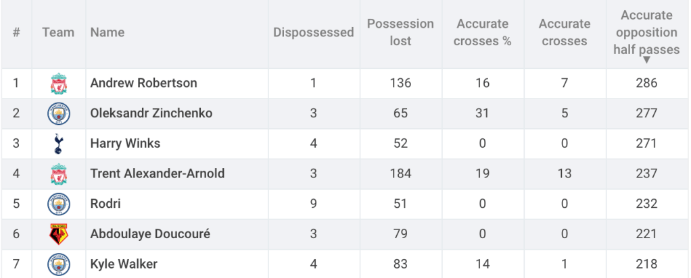Image resolution: width=691 pixels, height=278 pixels.
Task: Open Oleksandr Zinchenko player link
Action: (151, 113)
